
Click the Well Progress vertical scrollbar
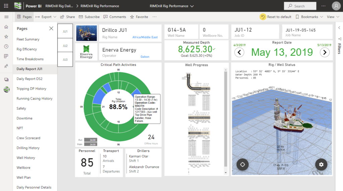pos(225,119)
